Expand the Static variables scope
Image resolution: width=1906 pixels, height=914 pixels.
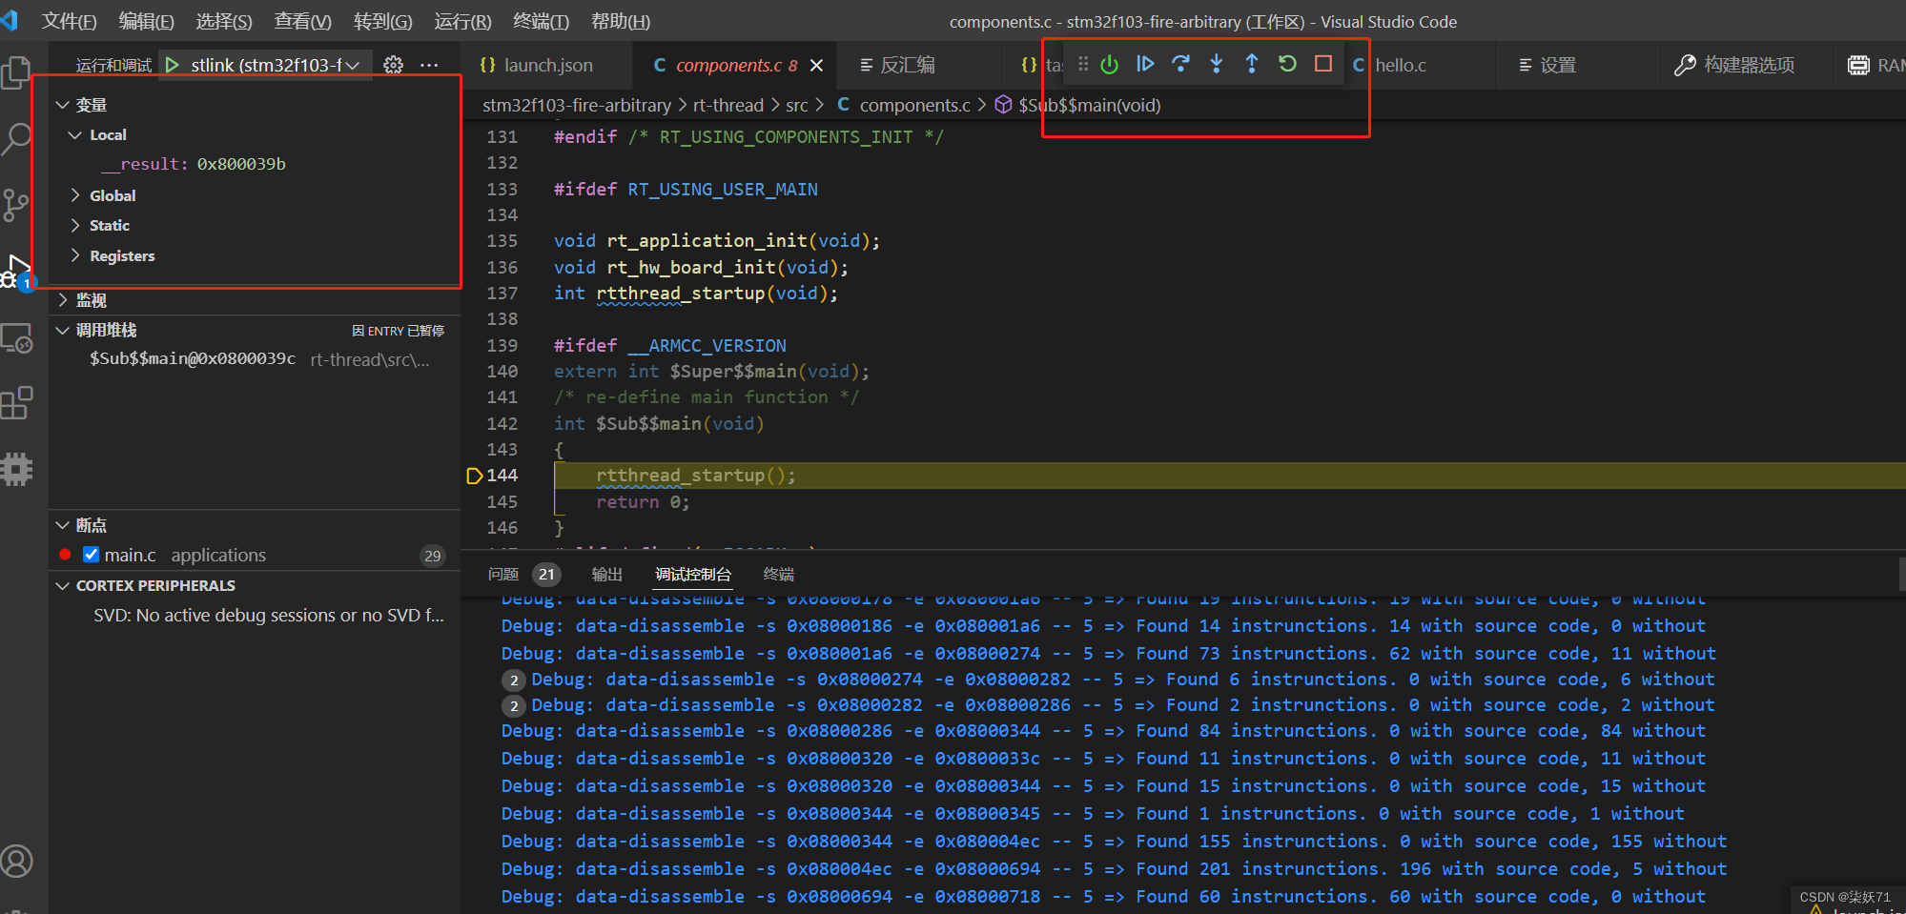[75, 225]
